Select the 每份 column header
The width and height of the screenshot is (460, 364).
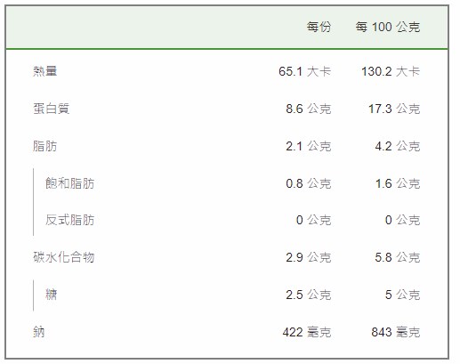pos(319,27)
